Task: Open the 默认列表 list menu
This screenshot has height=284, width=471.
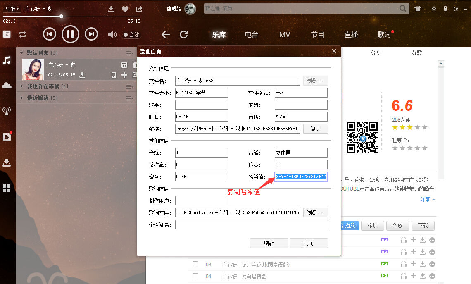Action: pyautogui.click(x=129, y=53)
